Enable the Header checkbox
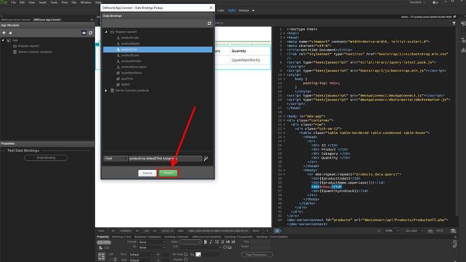This screenshot has height=262, width=466. click(186, 259)
